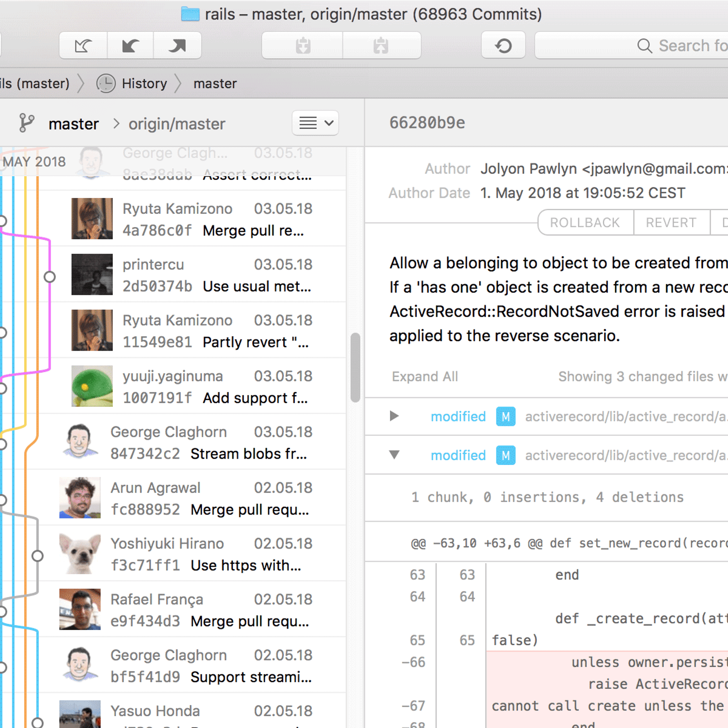Select the origin/master branch label

(177, 124)
